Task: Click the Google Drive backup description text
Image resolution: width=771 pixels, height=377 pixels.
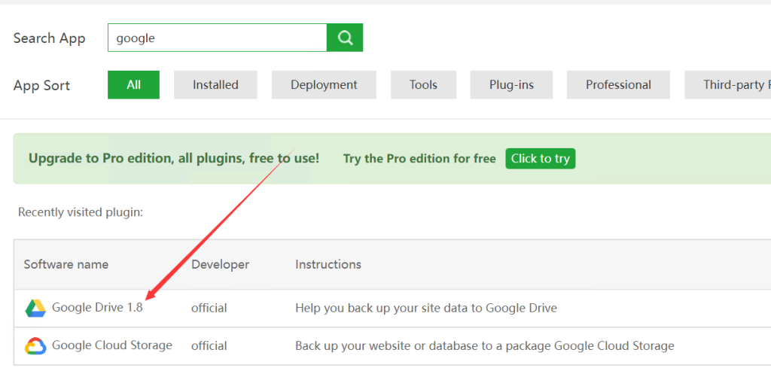Action: (426, 309)
